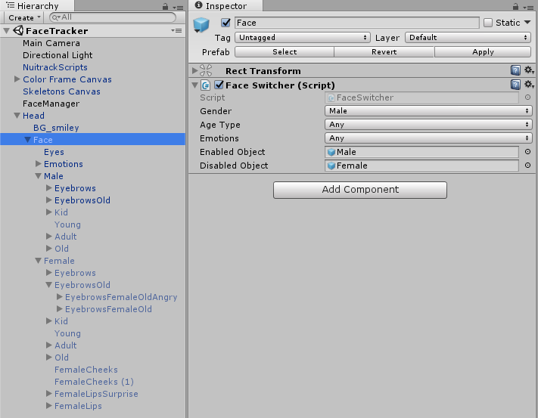Toggle the Face object active checkbox
The image size is (538, 418).
[x=225, y=23]
